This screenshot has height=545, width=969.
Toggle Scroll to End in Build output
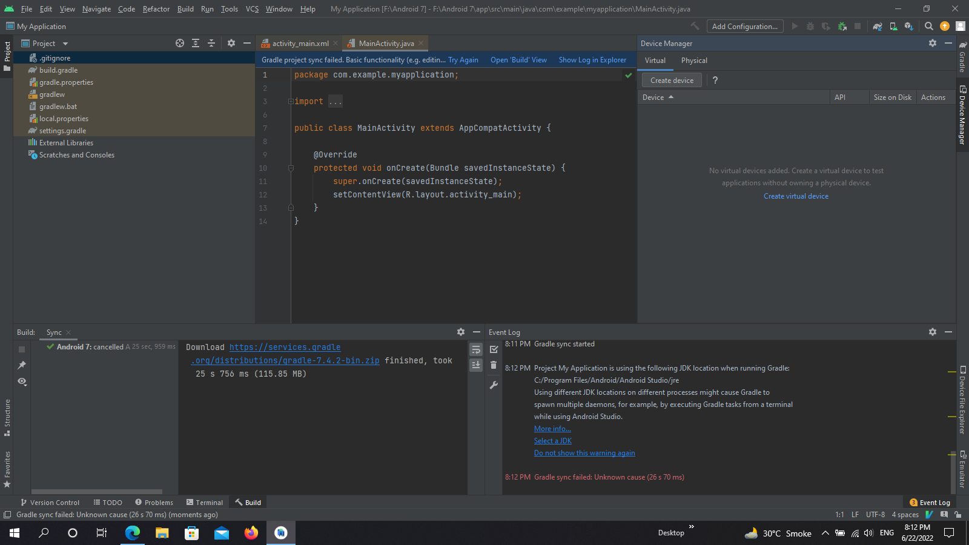click(476, 365)
